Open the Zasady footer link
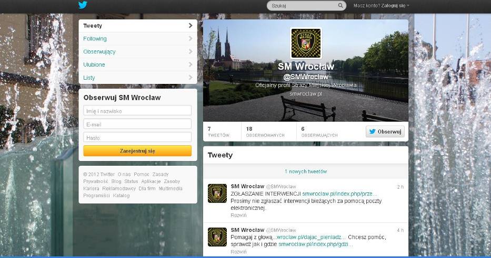The height and width of the screenshot is (258, 491). click(161, 174)
